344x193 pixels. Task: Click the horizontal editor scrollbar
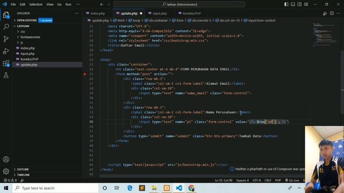pyautogui.click(x=202, y=176)
